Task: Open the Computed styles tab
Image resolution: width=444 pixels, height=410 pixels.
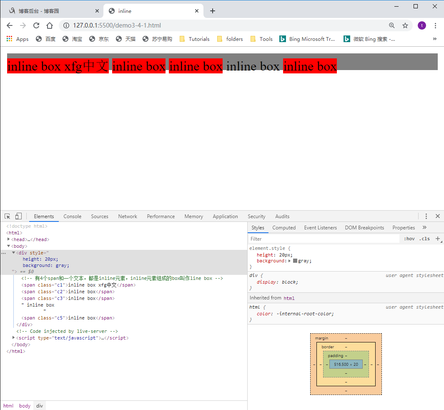Action: click(284, 228)
